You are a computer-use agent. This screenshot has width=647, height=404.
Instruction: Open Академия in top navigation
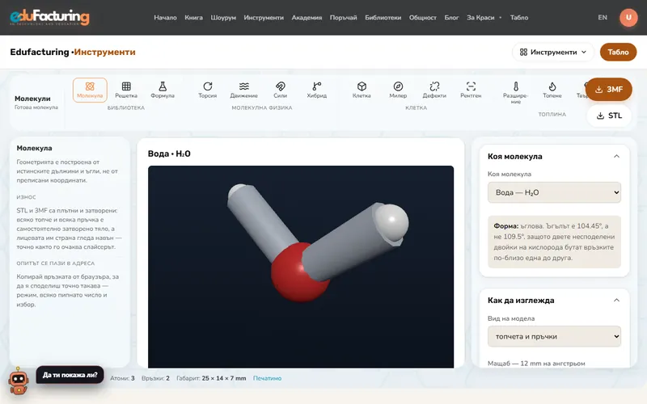[x=307, y=17]
